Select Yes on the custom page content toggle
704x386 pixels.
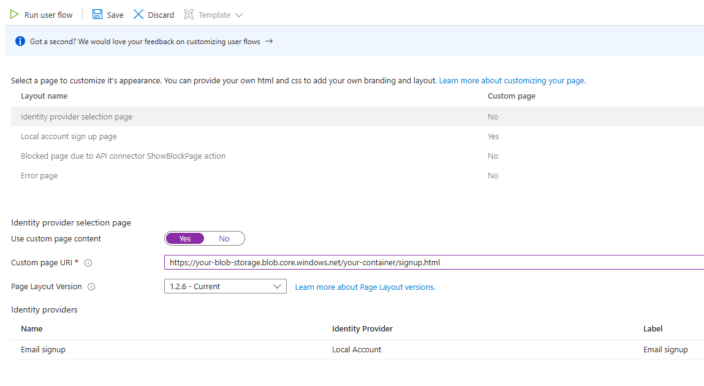(x=185, y=238)
